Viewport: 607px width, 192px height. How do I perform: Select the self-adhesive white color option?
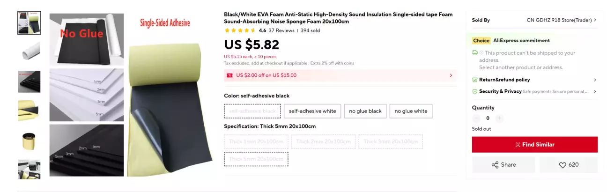click(312, 111)
